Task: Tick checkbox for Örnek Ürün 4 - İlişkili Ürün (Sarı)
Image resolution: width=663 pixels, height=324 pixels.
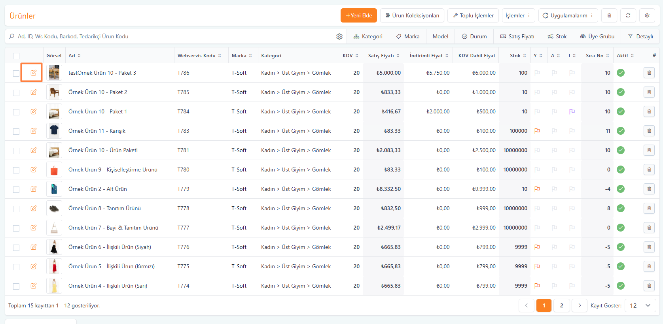Action: point(16,286)
